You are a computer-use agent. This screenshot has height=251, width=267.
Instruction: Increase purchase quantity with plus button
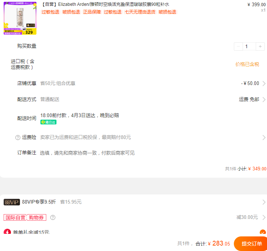pos(260,46)
